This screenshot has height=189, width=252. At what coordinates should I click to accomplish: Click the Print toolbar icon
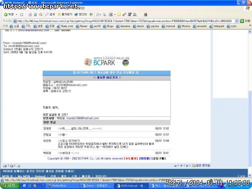pyautogui.click(x=104, y=15)
